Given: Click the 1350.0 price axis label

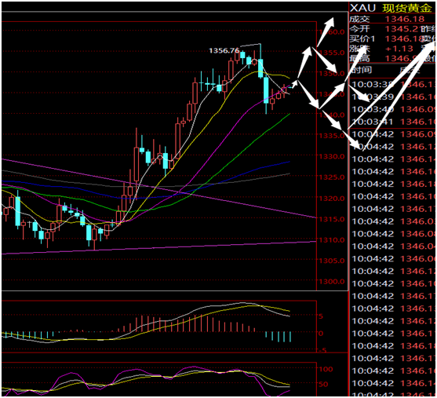Looking at the screenshot, I should pos(332,73).
